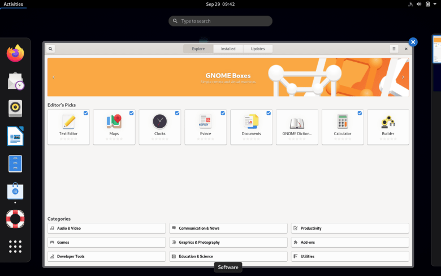The height and width of the screenshot is (276, 441).
Task: Click installed checkmark on Evince tile
Action: coord(223,113)
